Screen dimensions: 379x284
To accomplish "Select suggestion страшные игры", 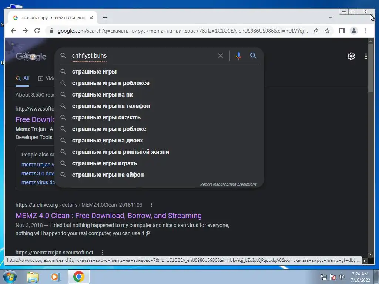I will (x=160, y=71).
